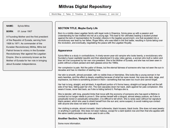The height and width of the screenshot is (128, 170).
Task: Click the BORN: label in the info card
Action: pyautogui.click(x=10, y=31)
